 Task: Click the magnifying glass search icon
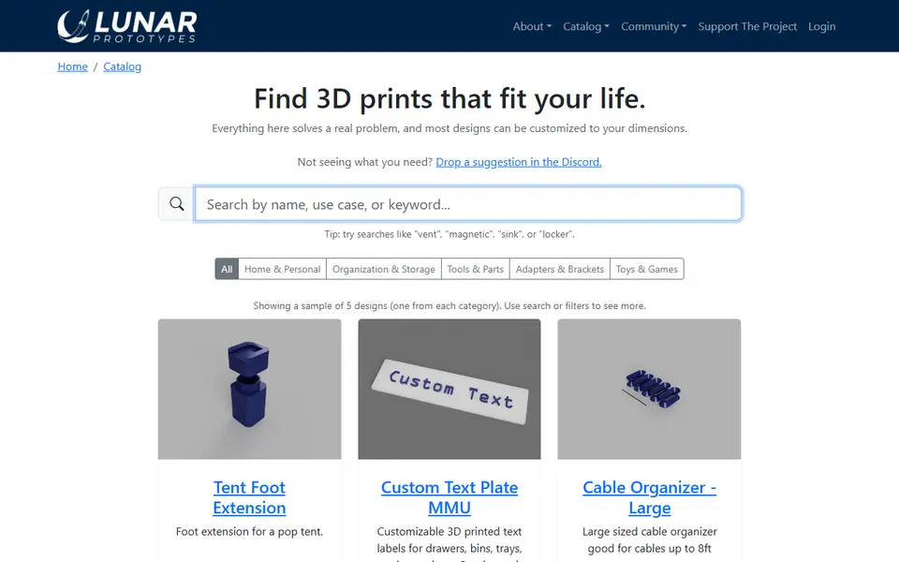pos(177,203)
